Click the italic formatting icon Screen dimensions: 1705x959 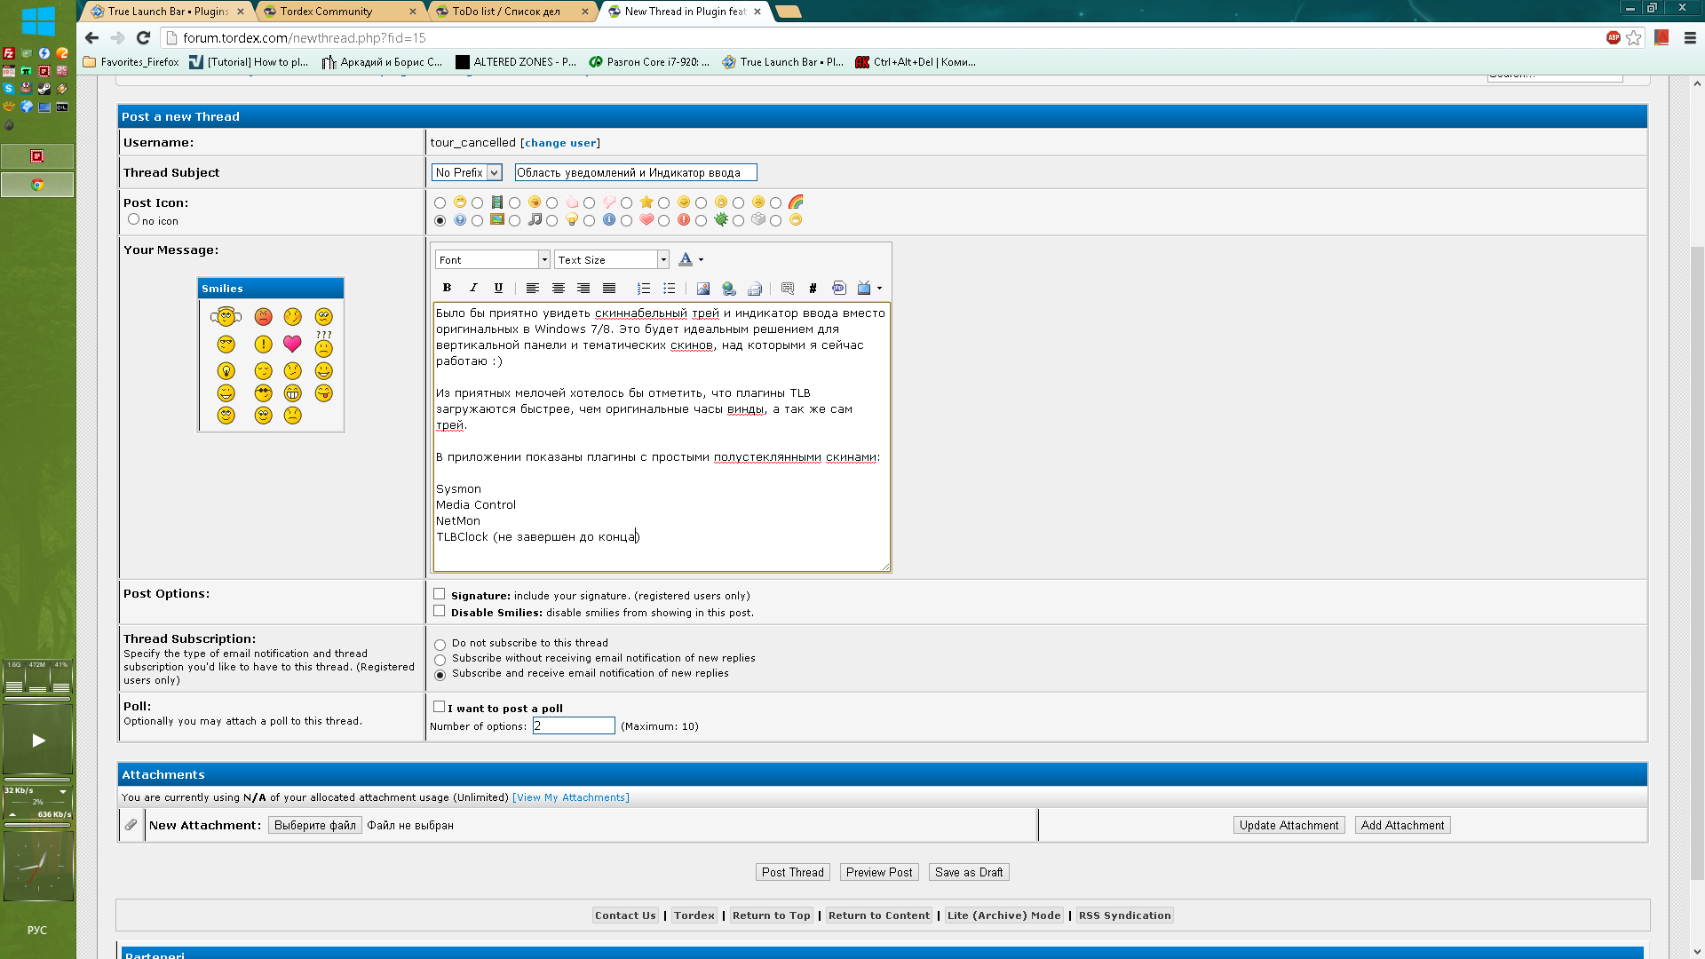[473, 288]
